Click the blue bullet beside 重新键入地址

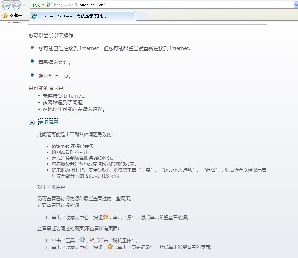[x=32, y=61]
